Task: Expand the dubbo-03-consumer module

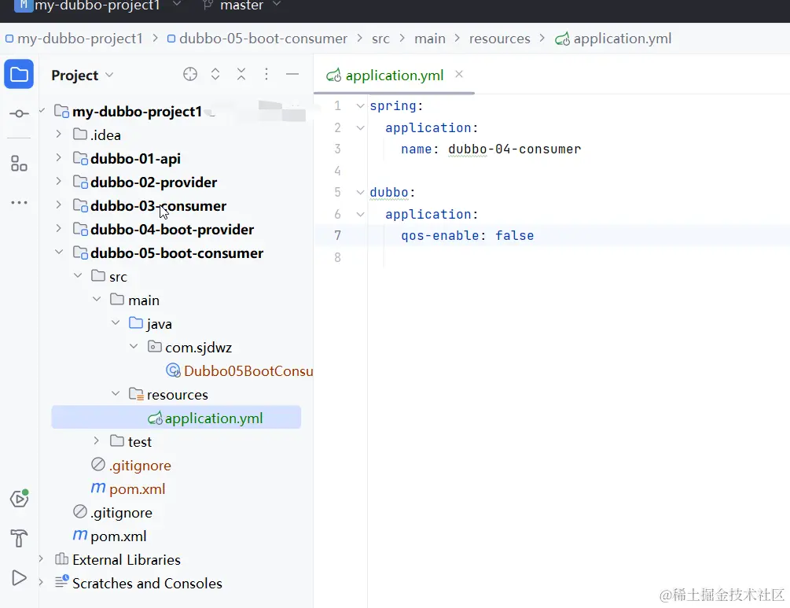Action: click(x=58, y=205)
